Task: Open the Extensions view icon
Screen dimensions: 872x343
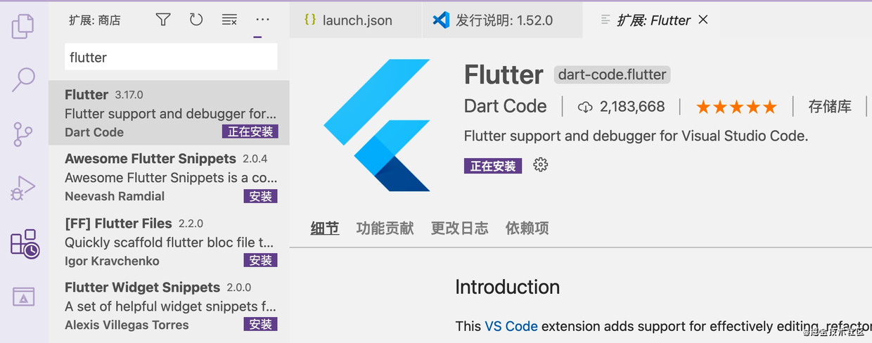Action: click(25, 243)
